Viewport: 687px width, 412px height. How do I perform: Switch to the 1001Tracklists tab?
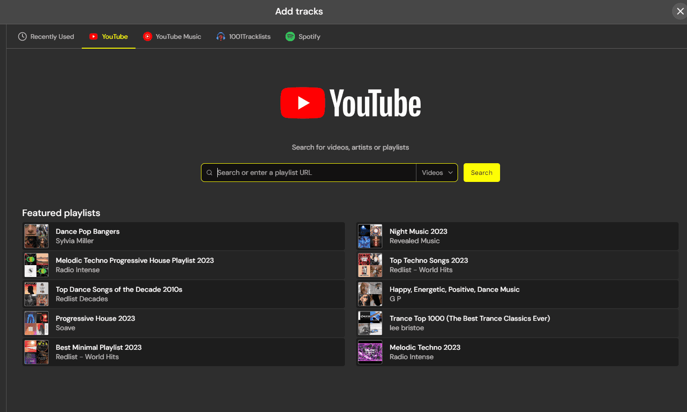pos(250,36)
